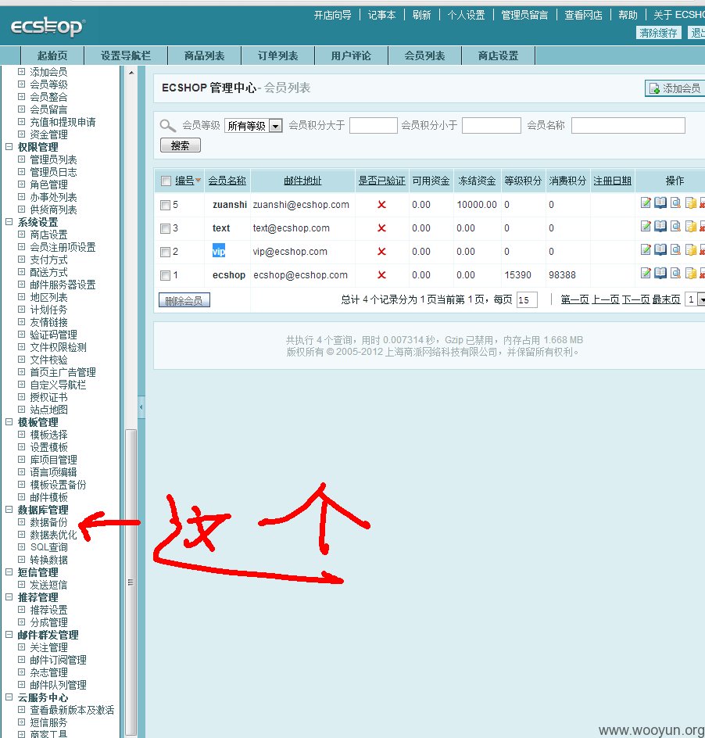Screen dimensions: 705x738
Task: Switch to the 商品列表 tab
Action: pyautogui.click(x=204, y=56)
